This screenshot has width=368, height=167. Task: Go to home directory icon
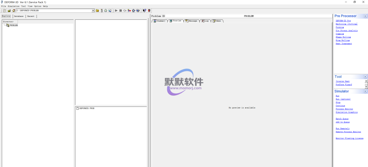[x=13, y=11]
